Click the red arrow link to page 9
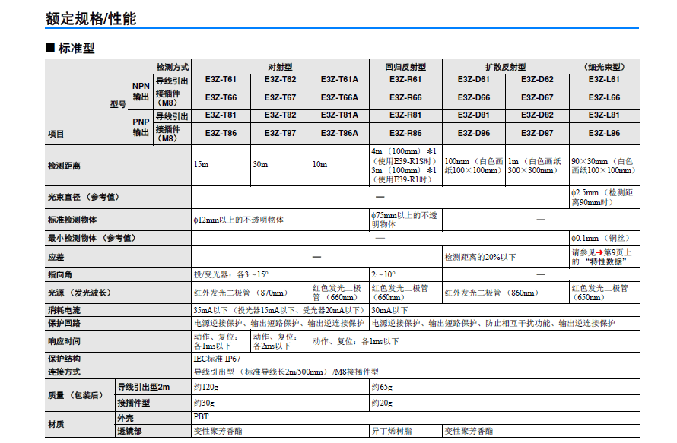 599,252
